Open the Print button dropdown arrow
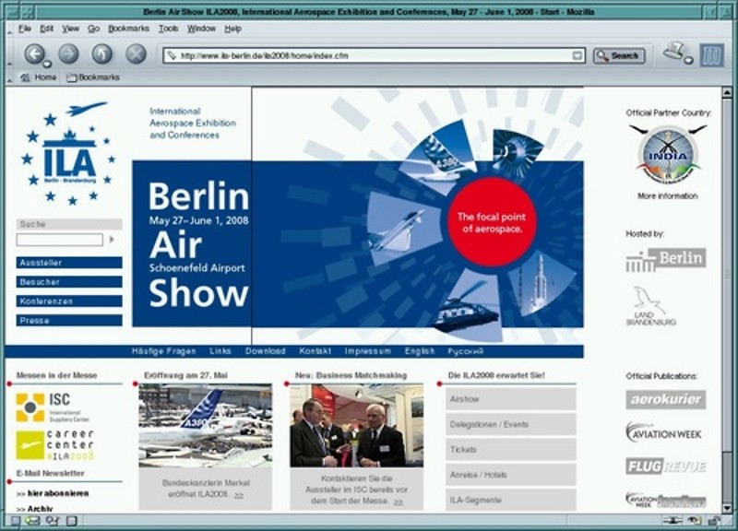 click(688, 60)
